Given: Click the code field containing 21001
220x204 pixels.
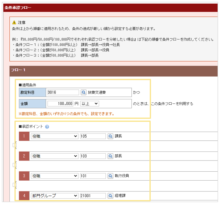Looking at the screenshot, I should pyautogui.click(x=93, y=196).
